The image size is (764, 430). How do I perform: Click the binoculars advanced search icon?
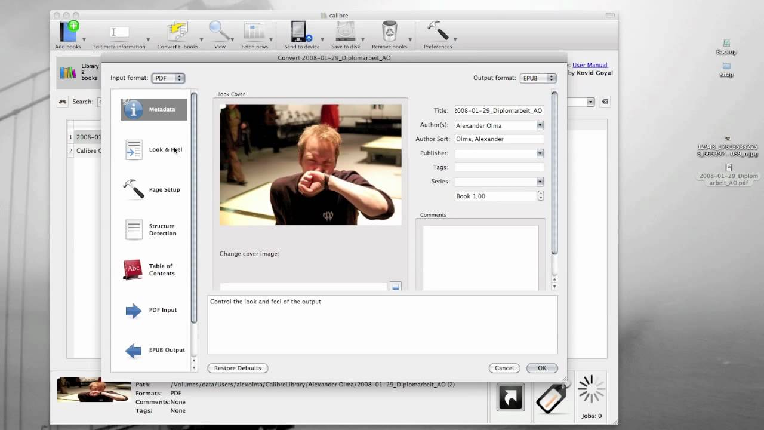62,102
